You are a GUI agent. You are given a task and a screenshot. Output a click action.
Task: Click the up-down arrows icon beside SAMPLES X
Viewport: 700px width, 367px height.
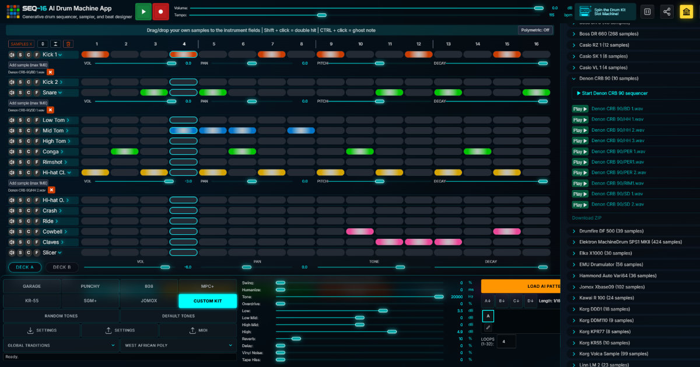(x=43, y=44)
